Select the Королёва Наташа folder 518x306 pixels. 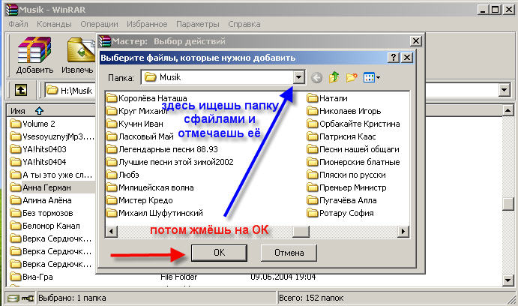(x=147, y=98)
